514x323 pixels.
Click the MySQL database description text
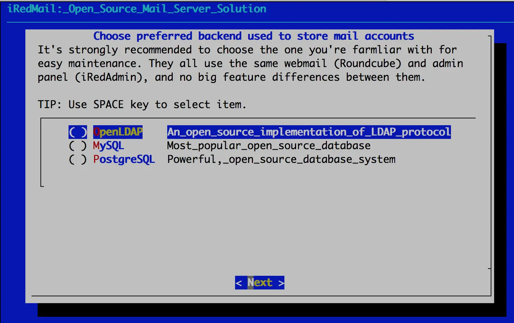click(269, 145)
